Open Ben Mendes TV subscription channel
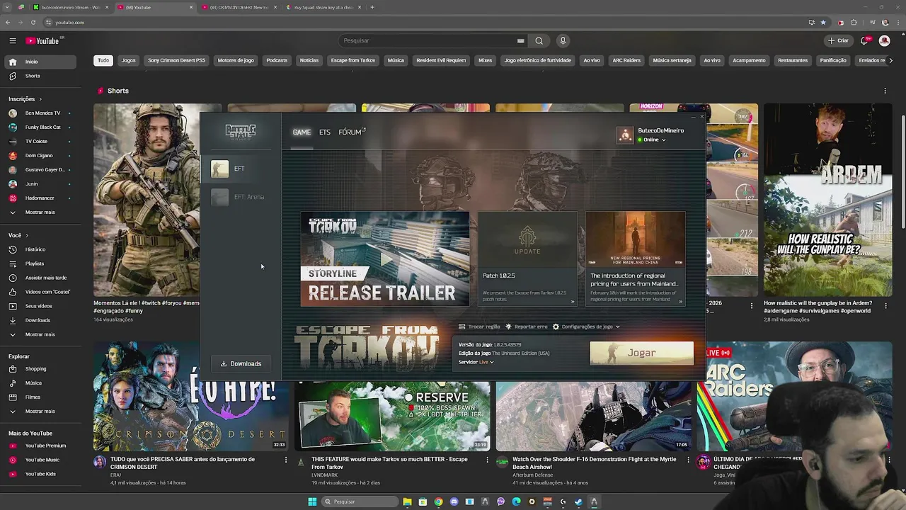Screen dimensions: 906x510 pyautogui.click(x=40, y=113)
